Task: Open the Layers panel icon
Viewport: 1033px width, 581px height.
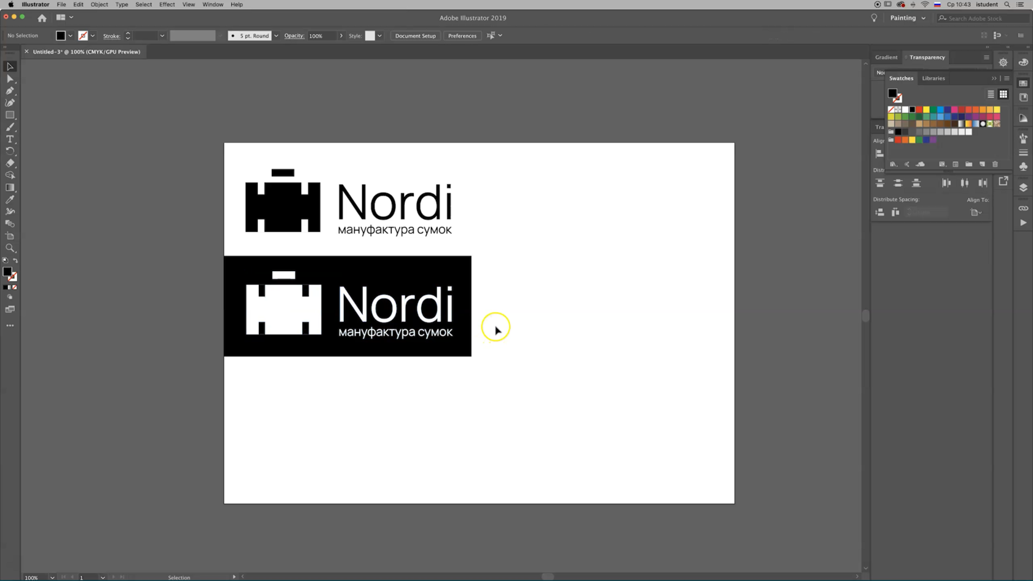Action: tap(1023, 188)
